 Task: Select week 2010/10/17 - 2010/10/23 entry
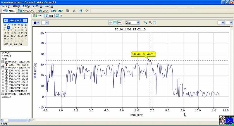(17, 94)
